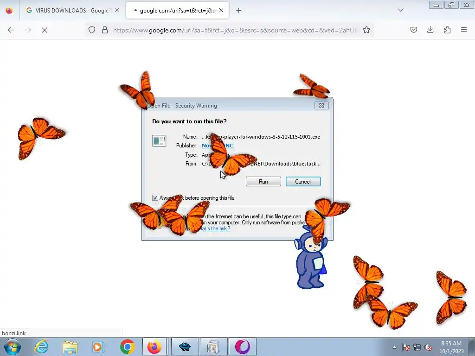Image resolution: width=475 pixels, height=356 pixels.
Task: Click 'Do you want to run this file?' heading
Action: pos(189,121)
